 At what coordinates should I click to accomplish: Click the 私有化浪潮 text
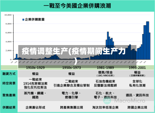[x=137, y=85]
